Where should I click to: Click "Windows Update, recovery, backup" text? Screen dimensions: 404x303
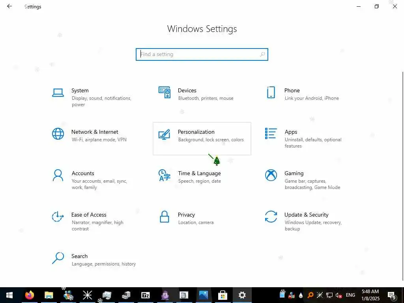point(313,225)
